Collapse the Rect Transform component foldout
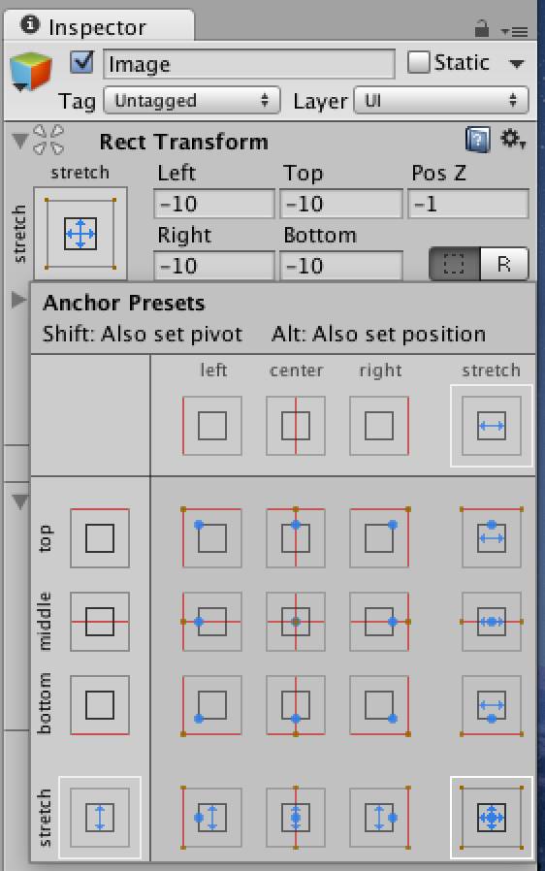 pos(20,141)
